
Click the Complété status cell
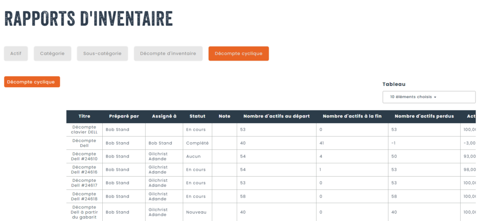coord(197,143)
